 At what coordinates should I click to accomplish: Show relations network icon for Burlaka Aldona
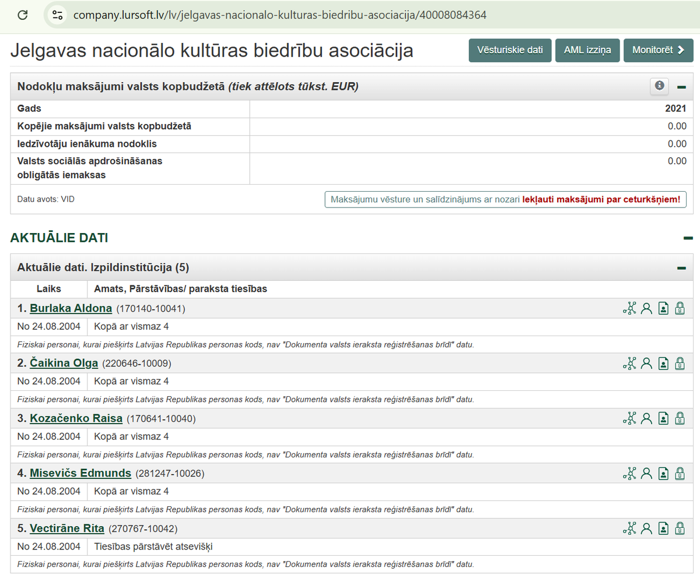[x=629, y=308]
